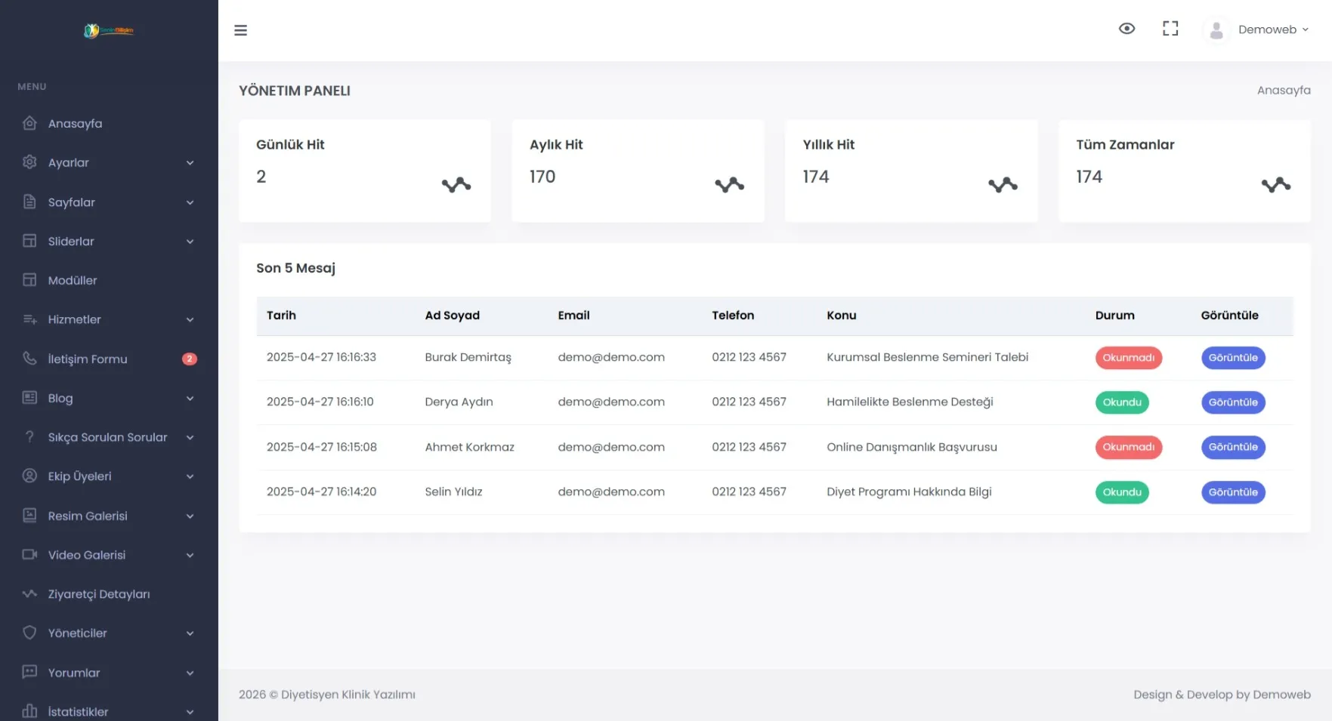Click the Günlük Hit chart icon
The image size is (1332, 721).
click(456, 185)
